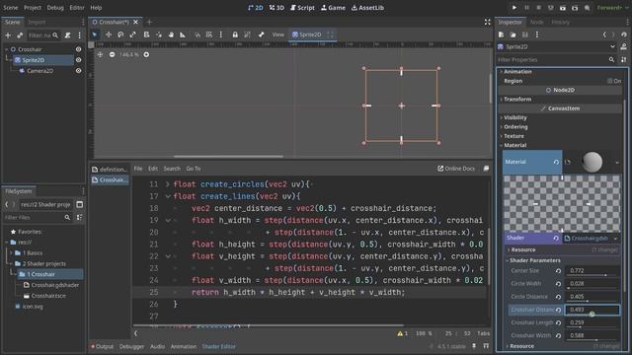Open the Scene menu

[11, 8]
